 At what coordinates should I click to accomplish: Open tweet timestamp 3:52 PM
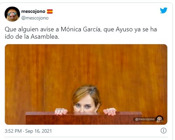[13, 131]
